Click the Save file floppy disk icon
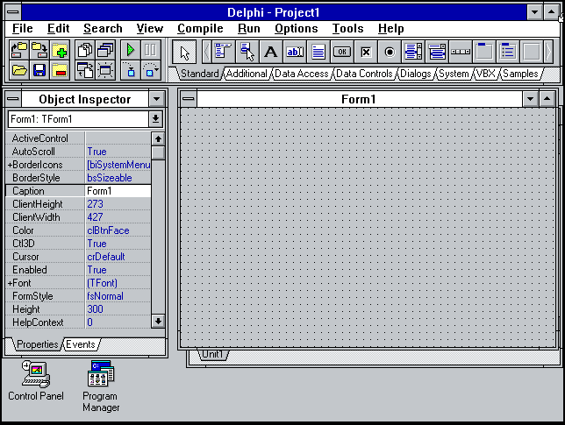The width and height of the screenshot is (565, 425). click(x=39, y=70)
